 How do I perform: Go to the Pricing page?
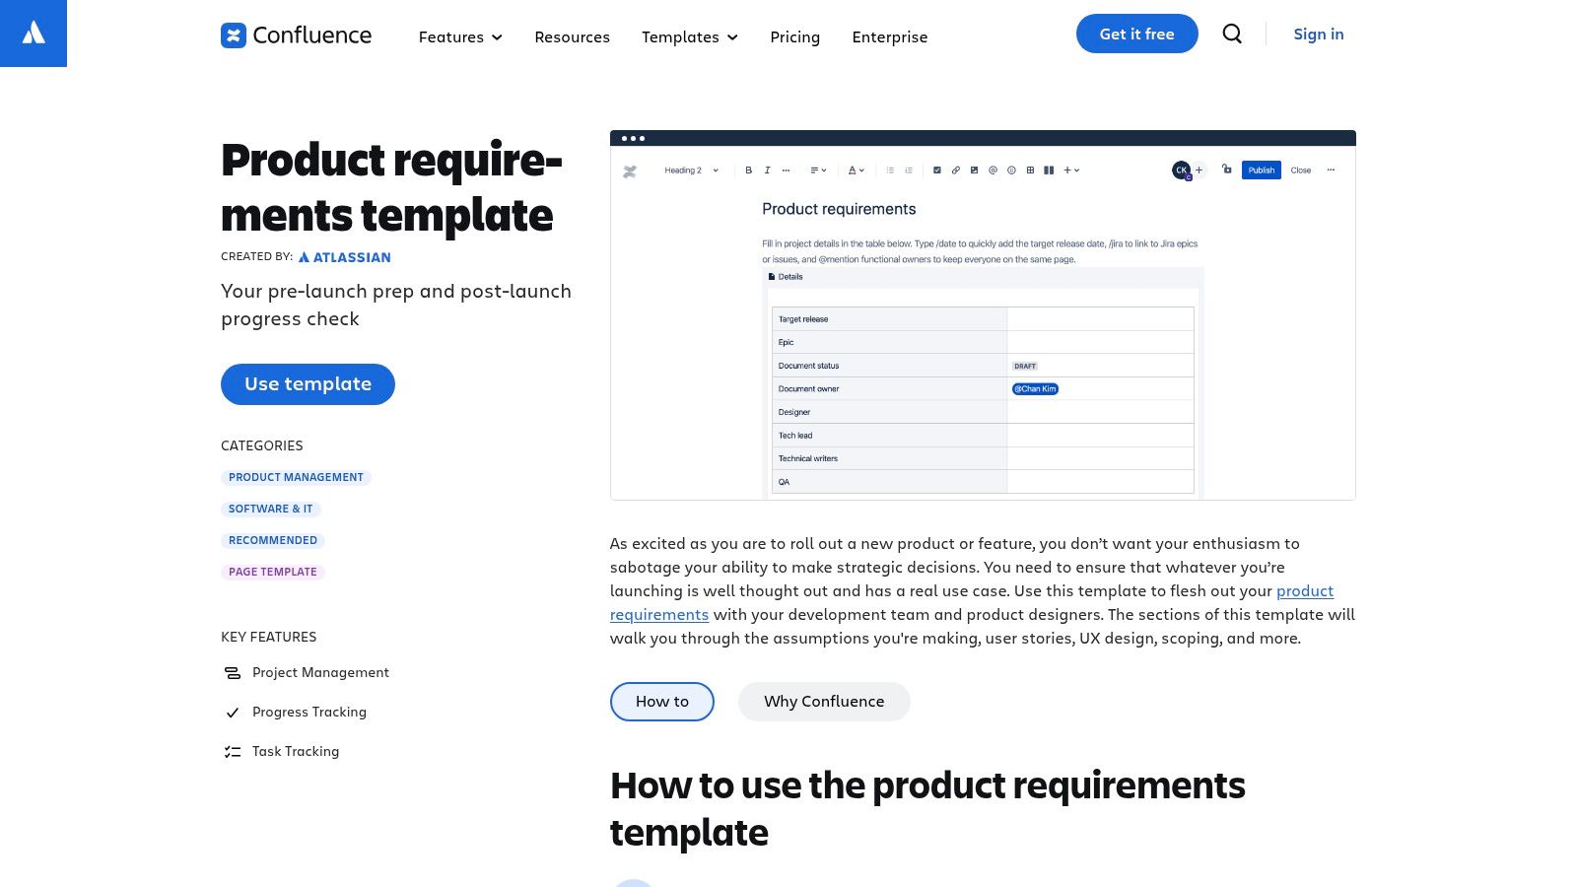tap(794, 37)
